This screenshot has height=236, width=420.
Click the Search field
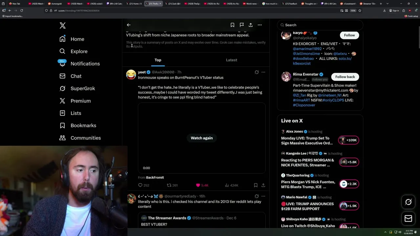(x=320, y=25)
